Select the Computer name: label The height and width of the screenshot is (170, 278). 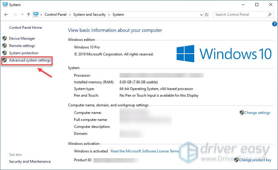click(x=88, y=113)
